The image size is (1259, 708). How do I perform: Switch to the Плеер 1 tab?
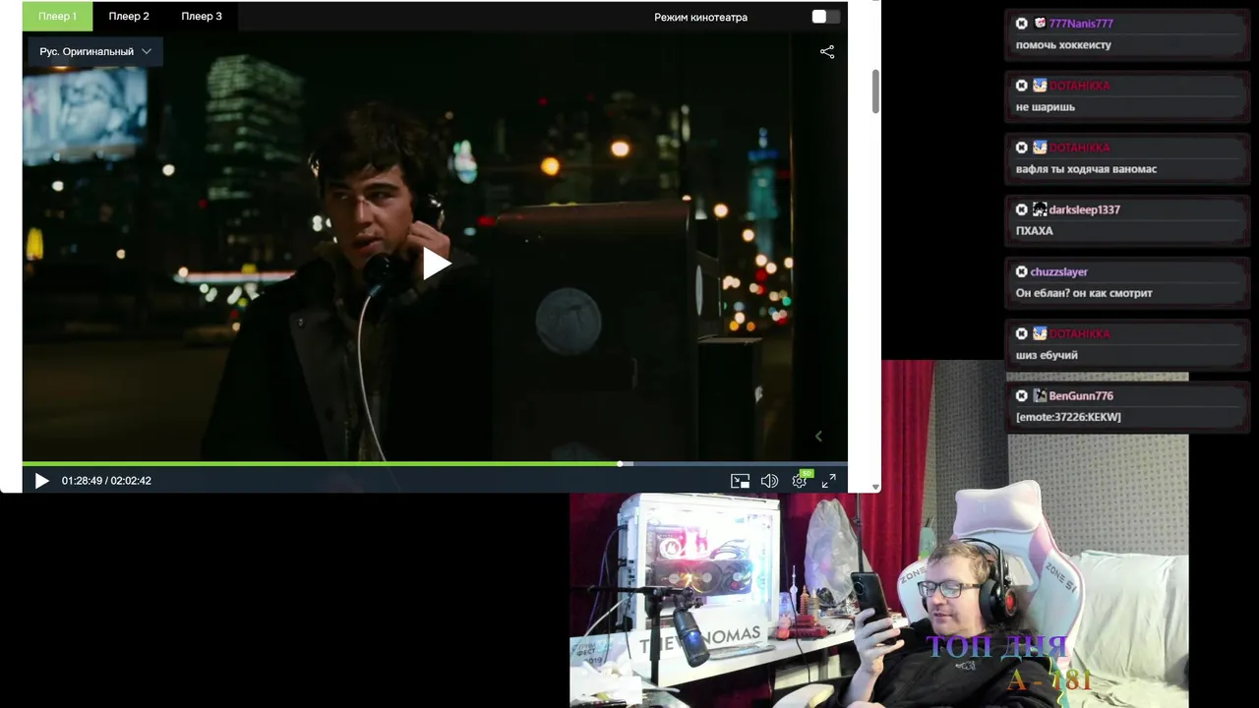point(57,16)
